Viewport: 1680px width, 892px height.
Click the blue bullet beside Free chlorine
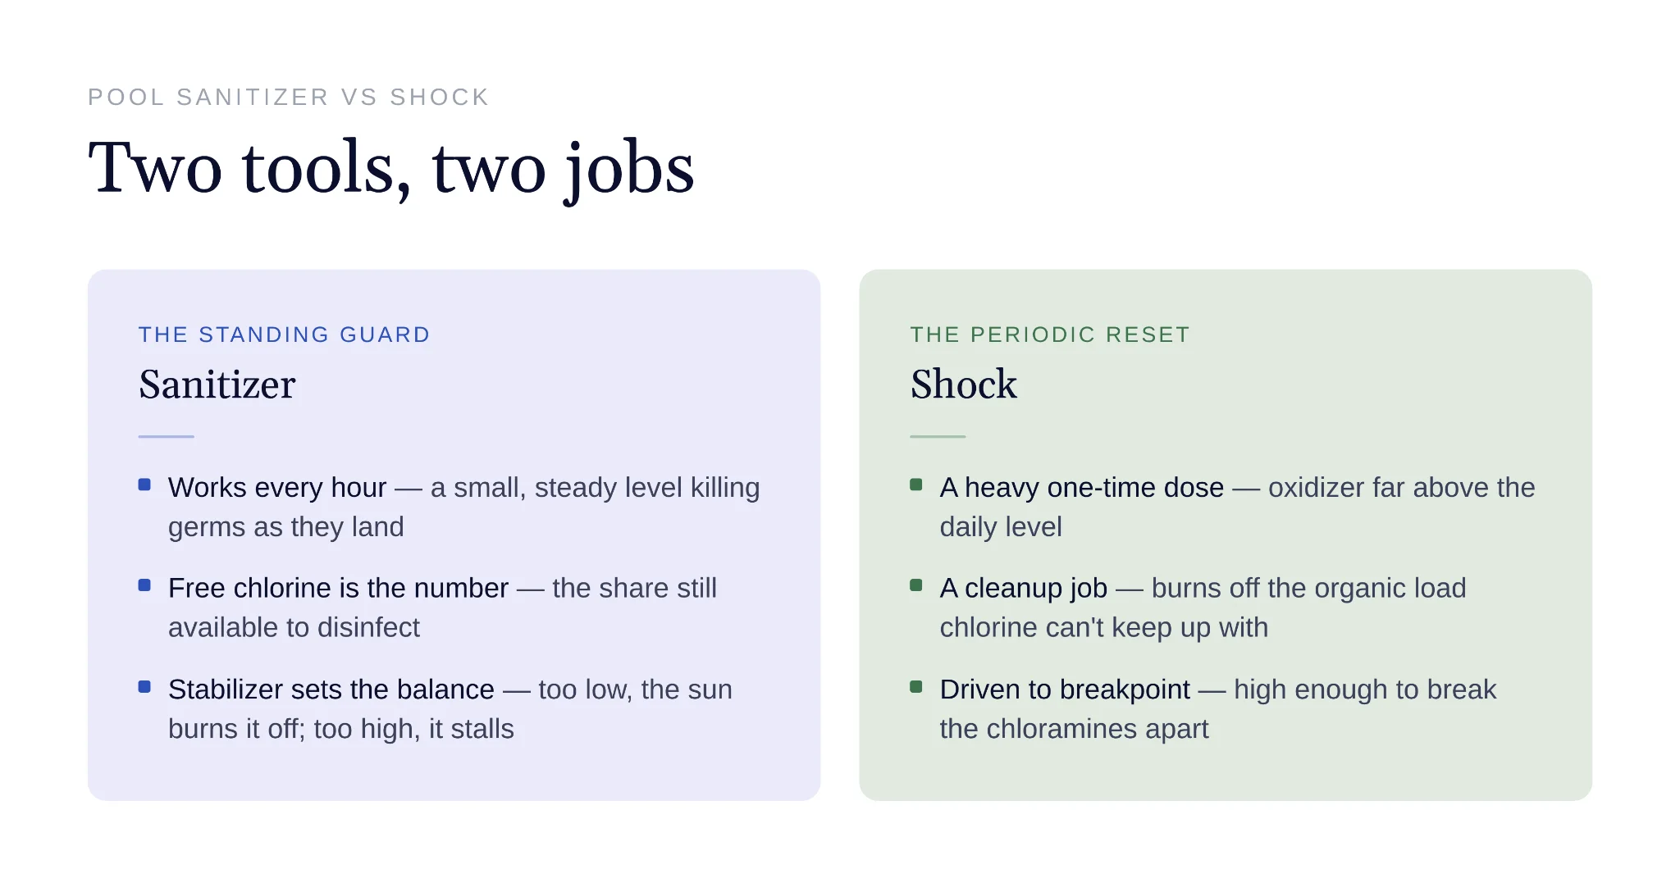(x=144, y=585)
